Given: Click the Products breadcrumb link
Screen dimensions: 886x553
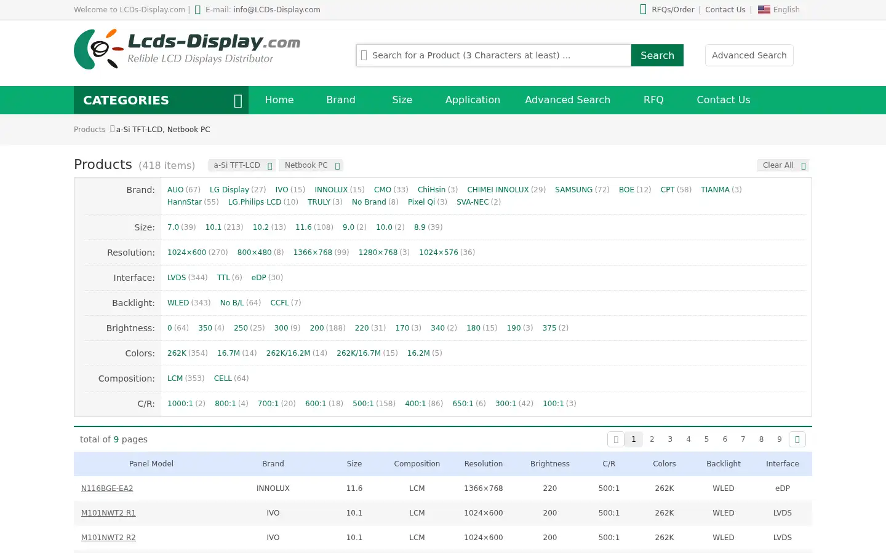Looking at the screenshot, I should [x=90, y=130].
